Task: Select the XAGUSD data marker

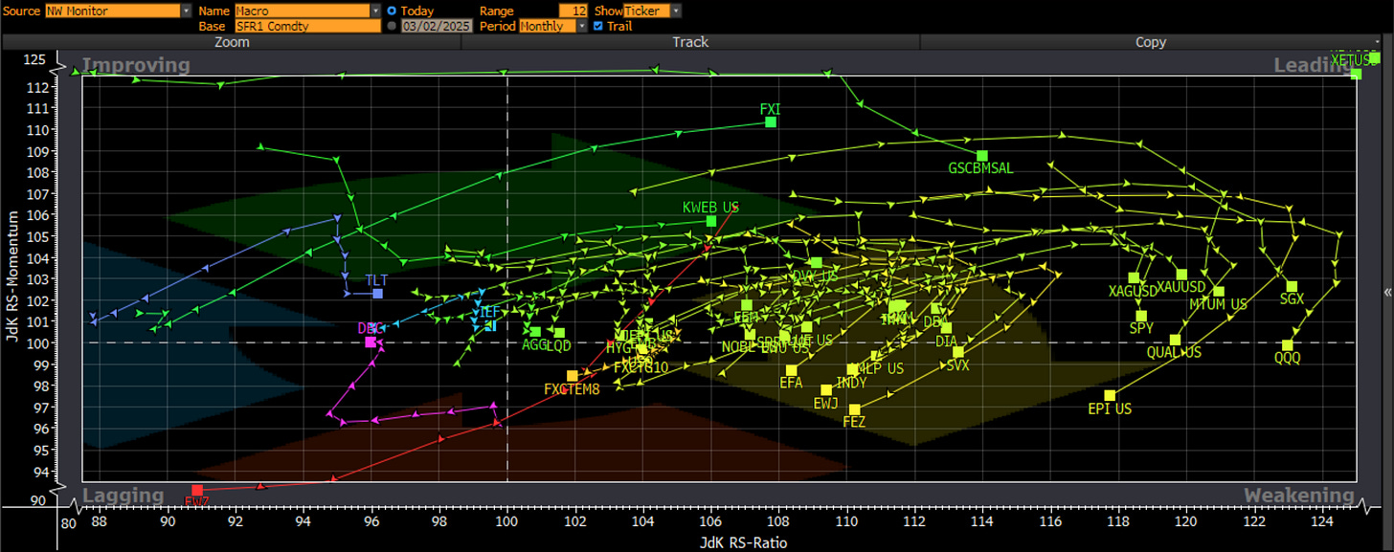Action: [1134, 277]
